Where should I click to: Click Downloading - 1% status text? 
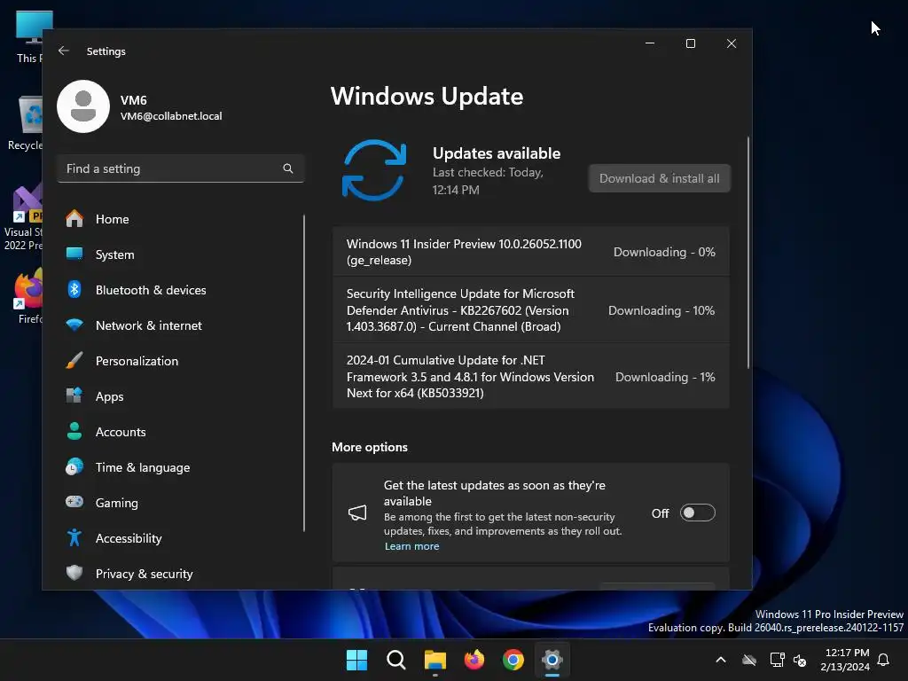coord(665,377)
